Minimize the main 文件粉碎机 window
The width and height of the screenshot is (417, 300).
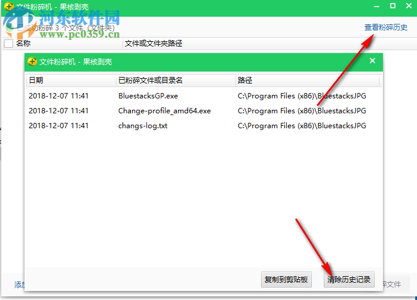pos(376,6)
